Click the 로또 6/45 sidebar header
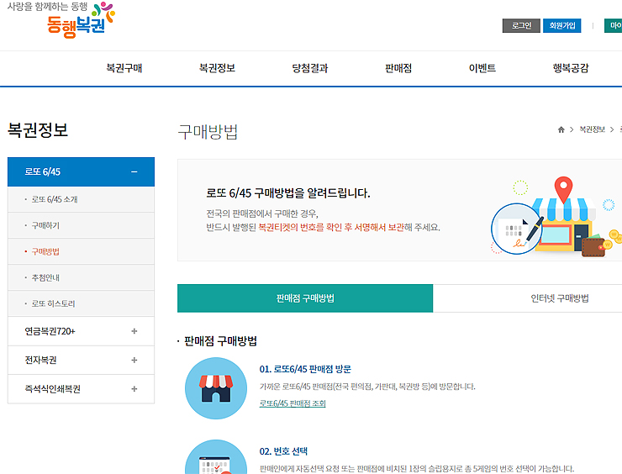 81,171
